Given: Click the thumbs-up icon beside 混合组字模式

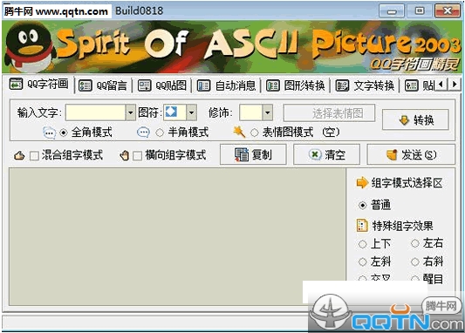Looking at the screenshot, I should tap(19, 155).
